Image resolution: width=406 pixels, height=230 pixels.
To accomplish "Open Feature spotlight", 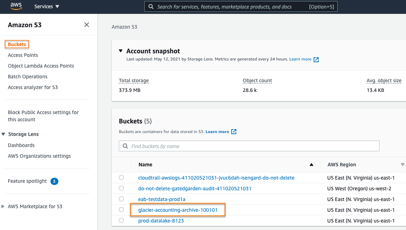I will point(27,181).
